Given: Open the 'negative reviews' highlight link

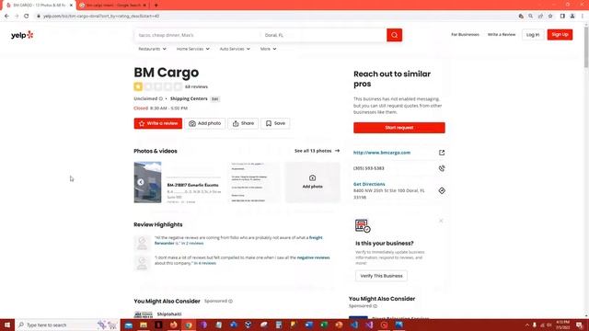Looking at the screenshot, I should pyautogui.click(x=313, y=257).
